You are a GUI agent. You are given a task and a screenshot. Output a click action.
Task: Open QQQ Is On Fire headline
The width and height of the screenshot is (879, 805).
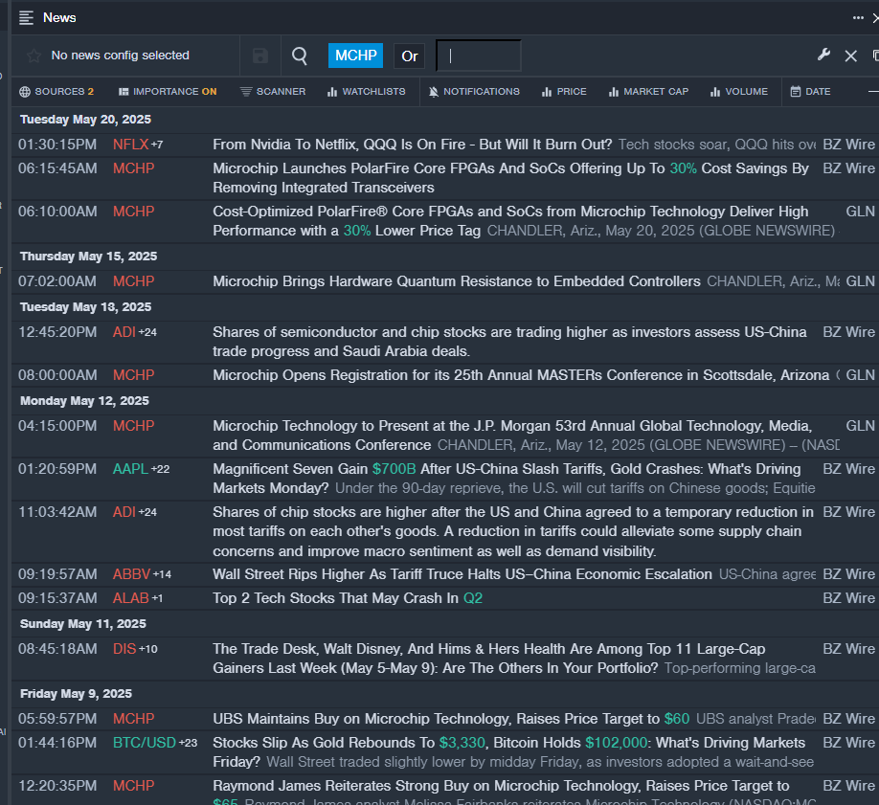[x=412, y=145]
